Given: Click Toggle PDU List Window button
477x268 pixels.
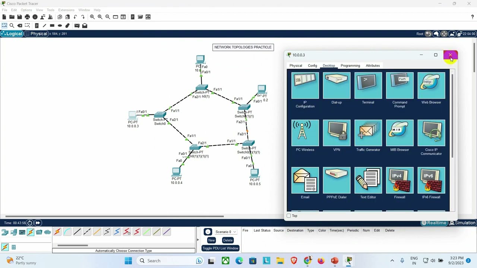Looking at the screenshot, I should coord(220,248).
